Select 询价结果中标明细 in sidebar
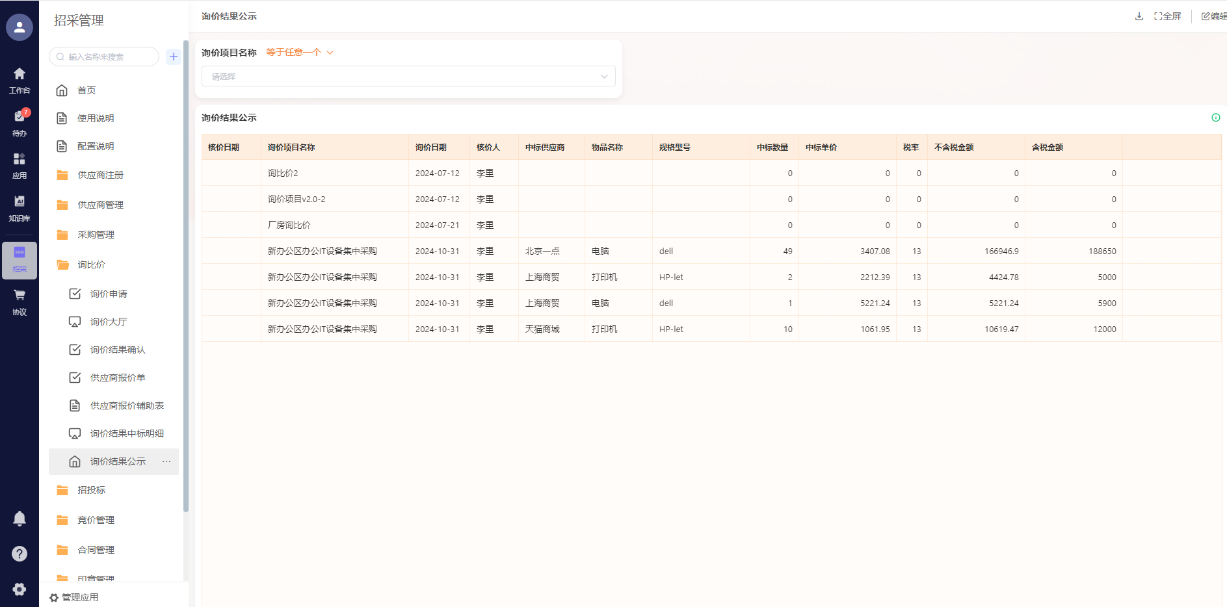 [127, 433]
